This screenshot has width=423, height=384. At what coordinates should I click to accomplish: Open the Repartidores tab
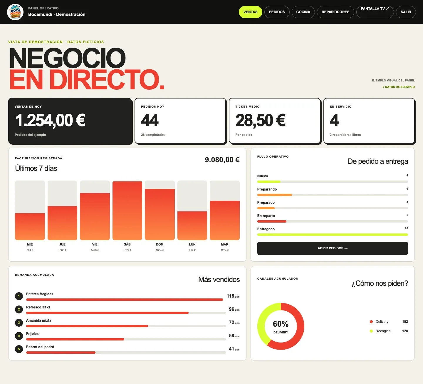coord(335,12)
